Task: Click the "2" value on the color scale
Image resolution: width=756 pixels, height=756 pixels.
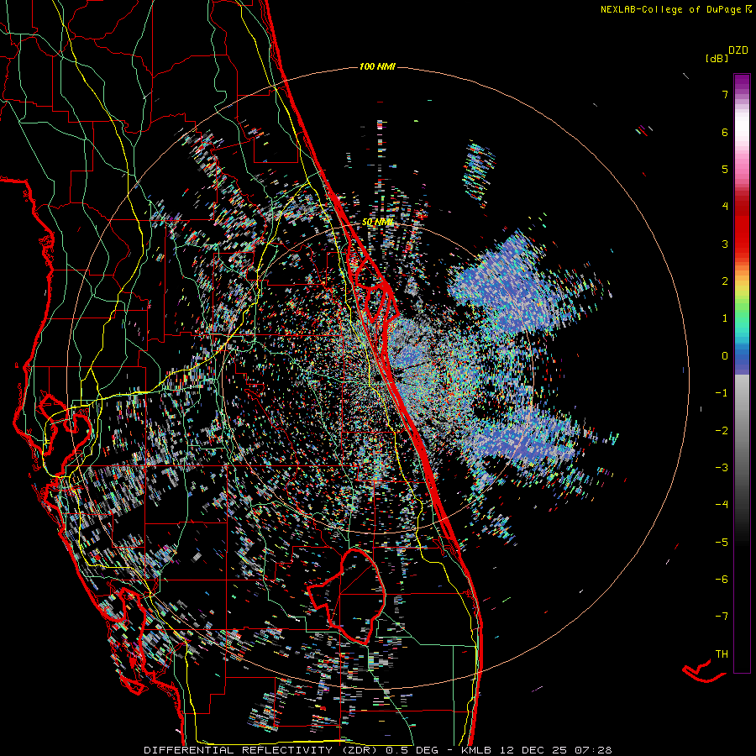Action: click(x=725, y=281)
